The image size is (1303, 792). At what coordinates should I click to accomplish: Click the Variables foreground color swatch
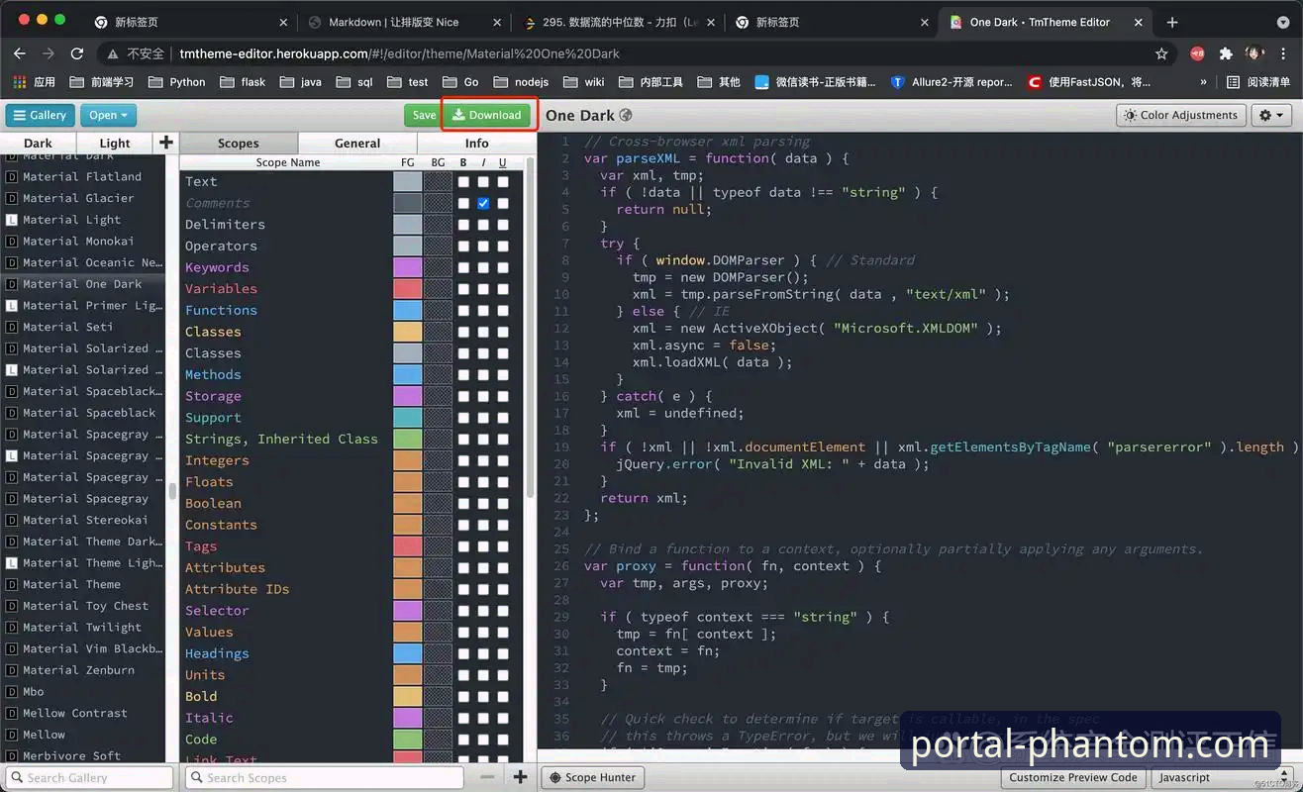pyautogui.click(x=408, y=289)
